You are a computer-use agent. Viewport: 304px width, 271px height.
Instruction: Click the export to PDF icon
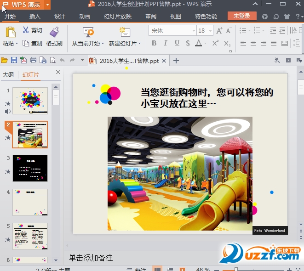click(23, 60)
